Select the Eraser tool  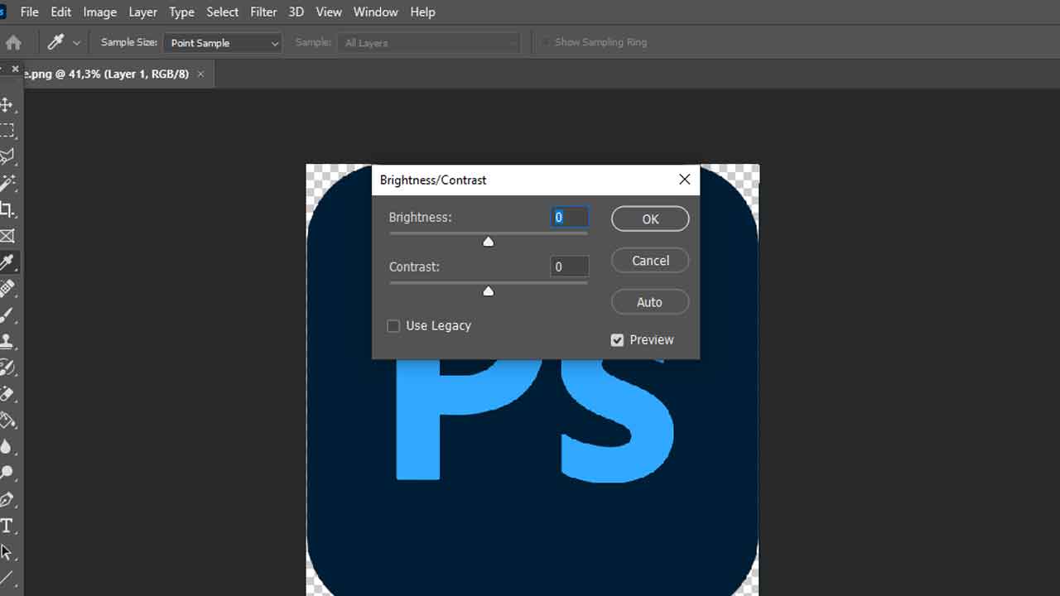(7, 394)
